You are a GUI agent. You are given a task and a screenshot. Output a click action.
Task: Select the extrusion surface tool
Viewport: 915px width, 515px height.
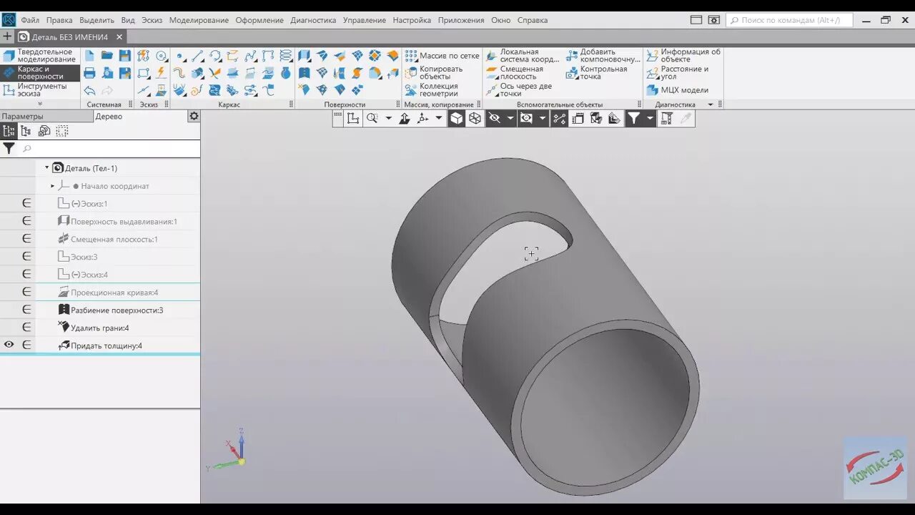pos(304,56)
